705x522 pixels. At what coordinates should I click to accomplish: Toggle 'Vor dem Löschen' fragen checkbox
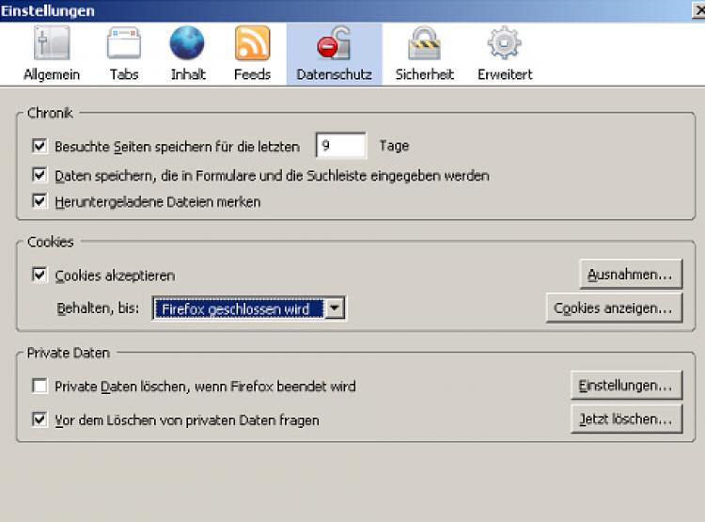[39, 420]
